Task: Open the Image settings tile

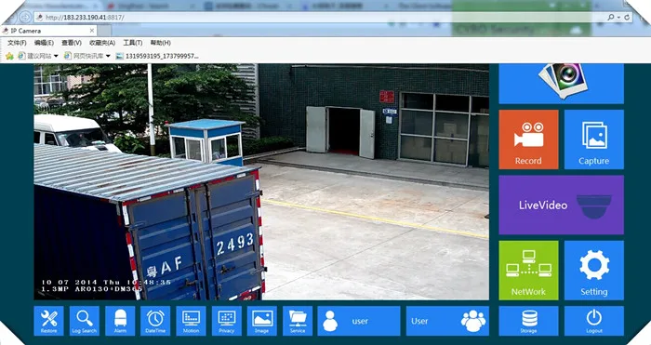Action: coord(262,321)
